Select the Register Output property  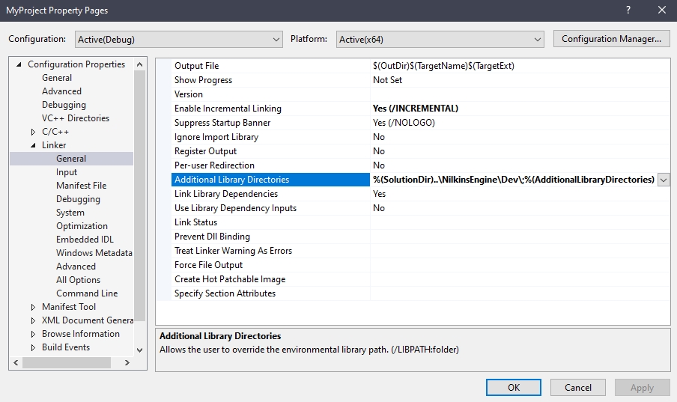click(x=421, y=151)
